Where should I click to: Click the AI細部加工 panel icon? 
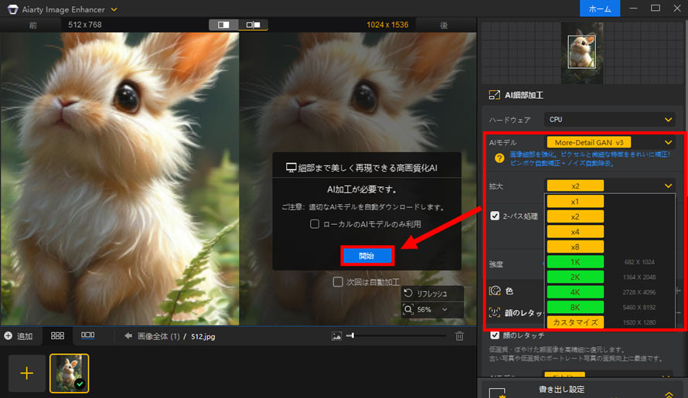(x=494, y=95)
